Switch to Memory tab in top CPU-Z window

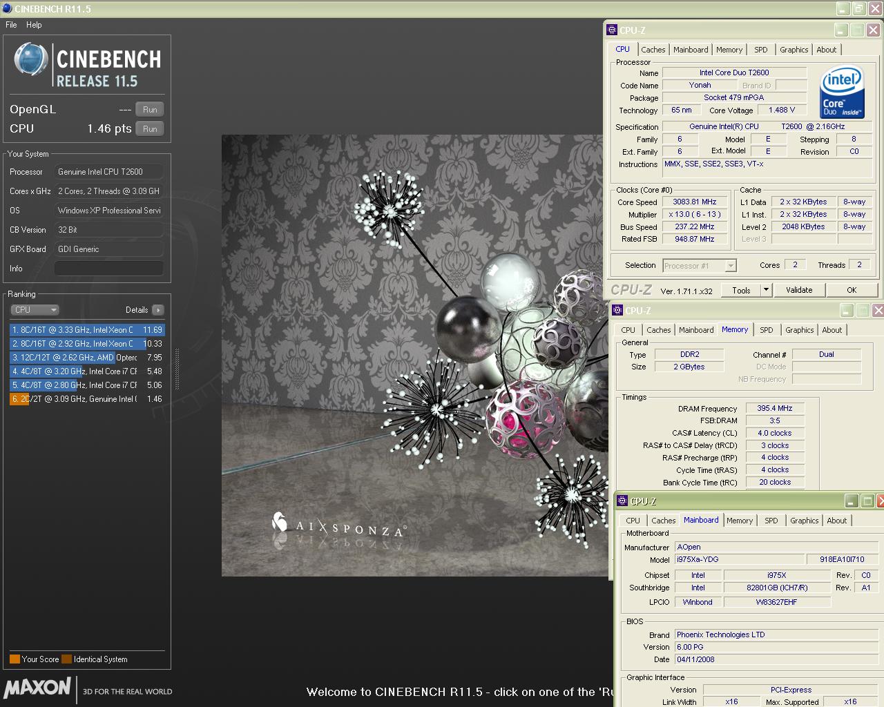pos(729,50)
